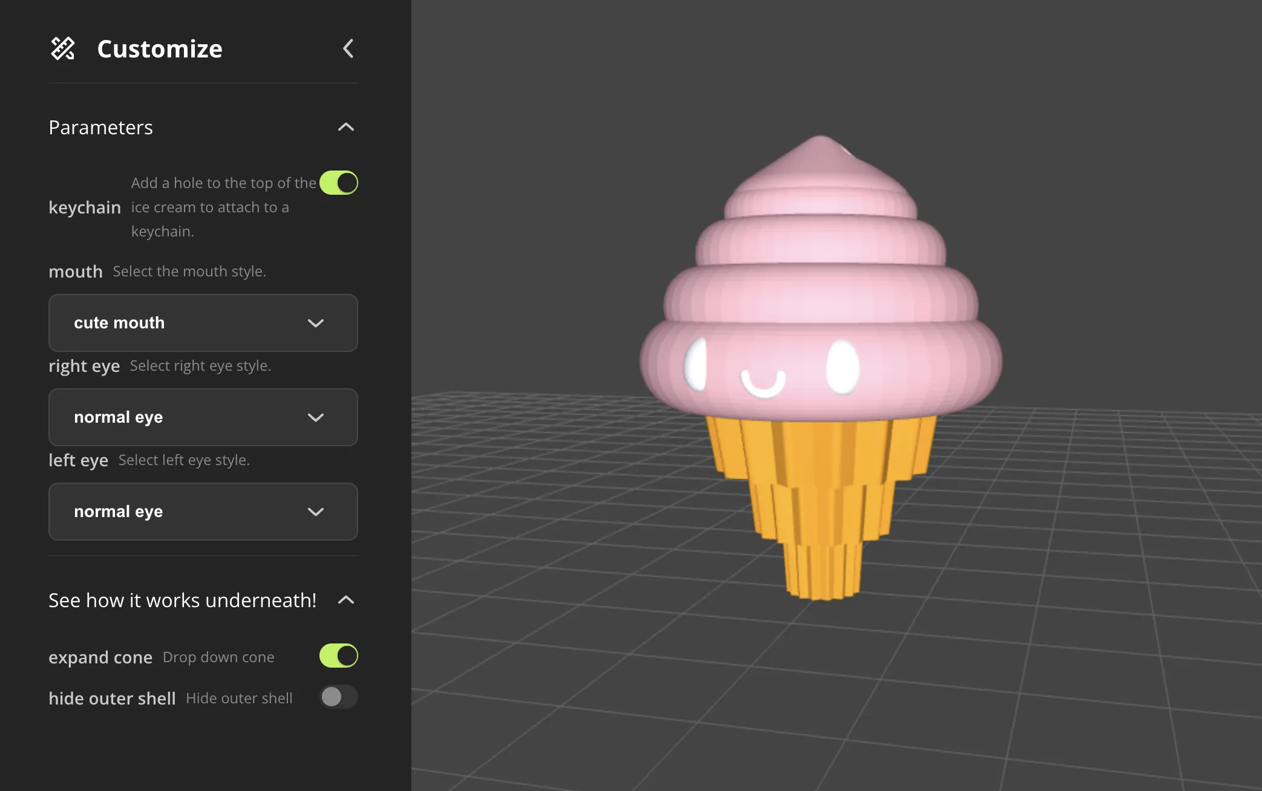The height and width of the screenshot is (791, 1262).
Task: Click the 'Parameters' section heading
Action: click(100, 128)
